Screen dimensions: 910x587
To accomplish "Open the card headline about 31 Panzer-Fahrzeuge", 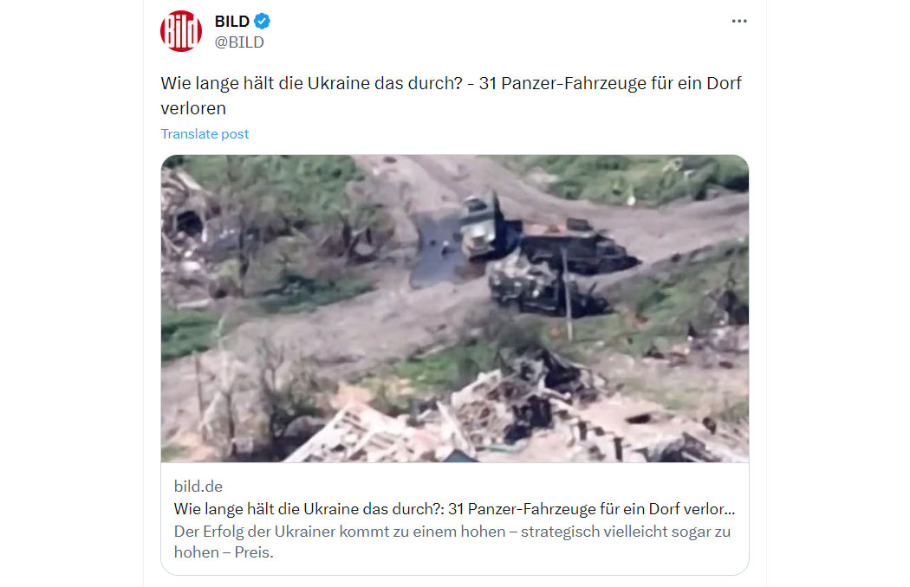I will [x=454, y=509].
